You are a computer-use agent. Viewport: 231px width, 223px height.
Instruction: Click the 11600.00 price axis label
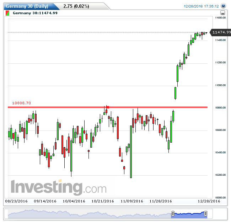pyautogui.click(x=220, y=18)
